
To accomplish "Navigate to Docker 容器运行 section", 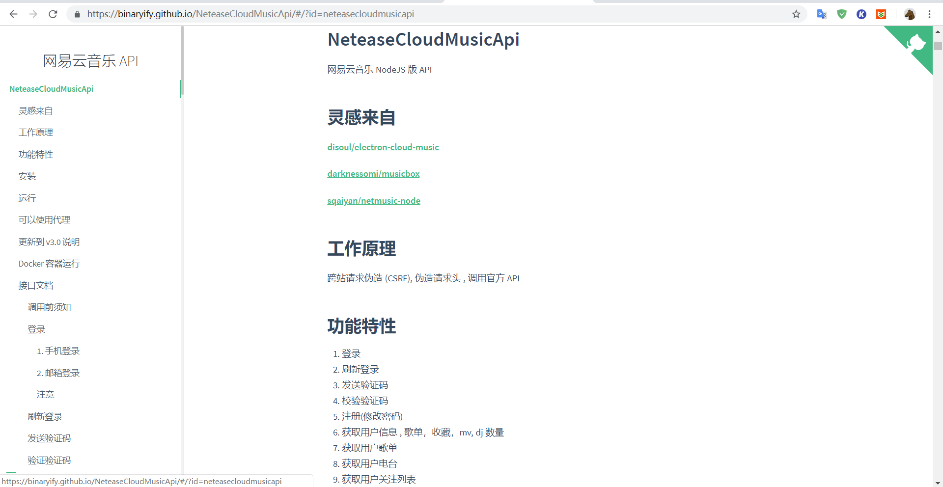I will (49, 264).
